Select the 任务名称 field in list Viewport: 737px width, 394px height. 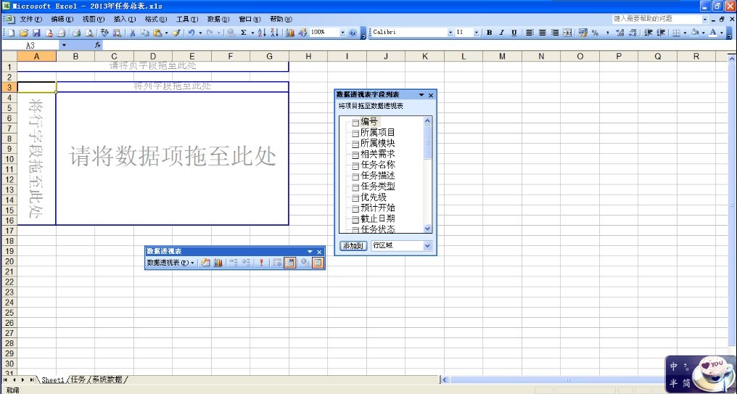[377, 165]
